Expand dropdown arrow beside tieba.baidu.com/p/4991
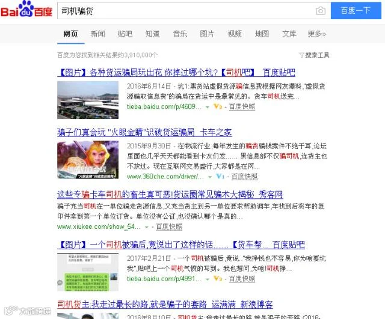 (208, 279)
